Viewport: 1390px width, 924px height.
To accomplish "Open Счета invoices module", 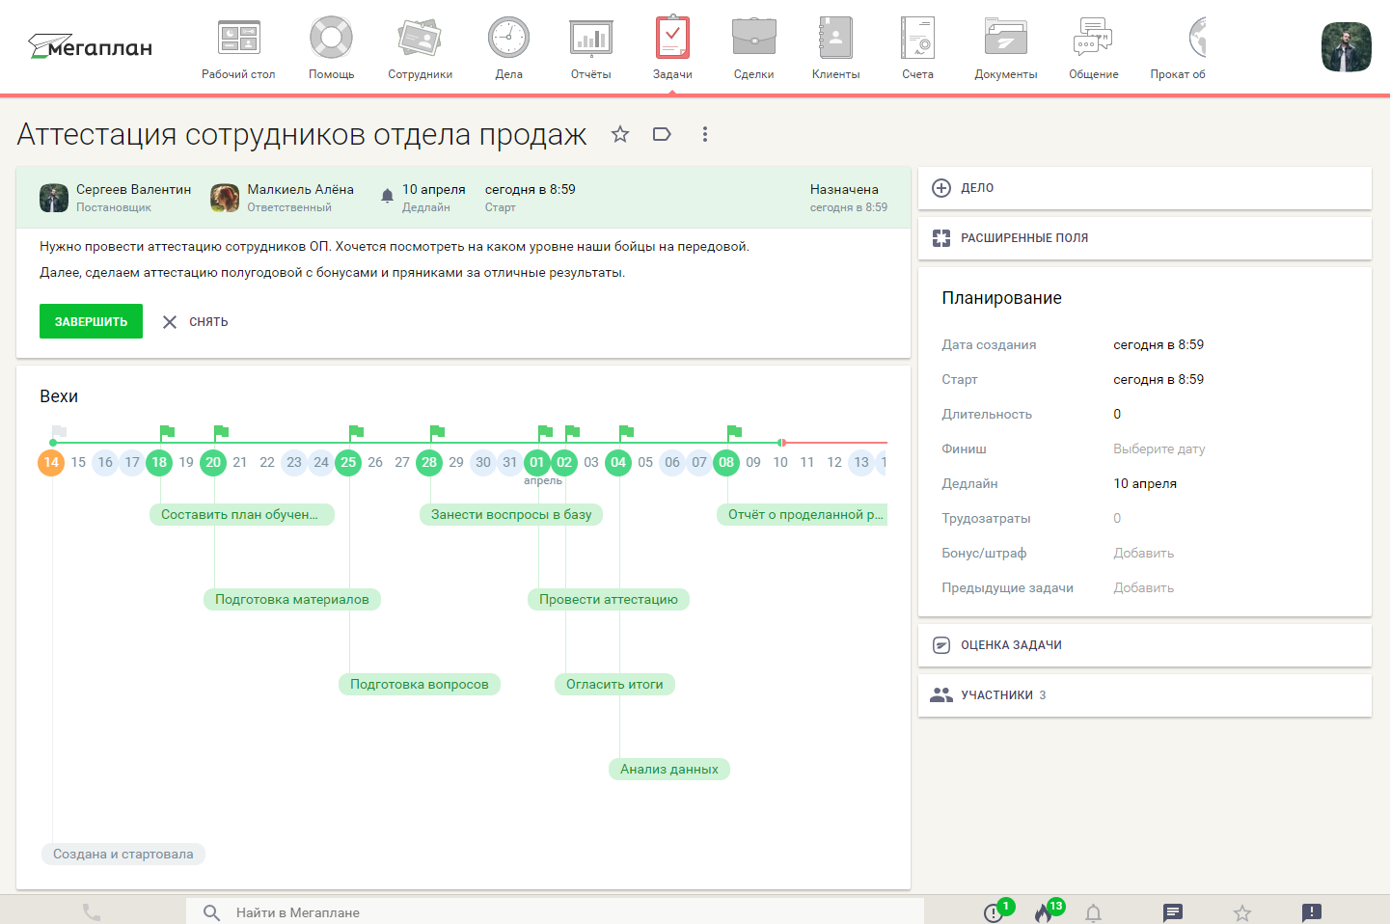I will 917,48.
